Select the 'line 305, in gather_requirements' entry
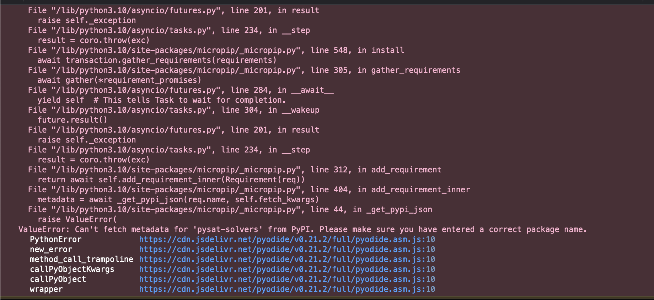Image resolution: width=654 pixels, height=300 pixels. (244, 70)
